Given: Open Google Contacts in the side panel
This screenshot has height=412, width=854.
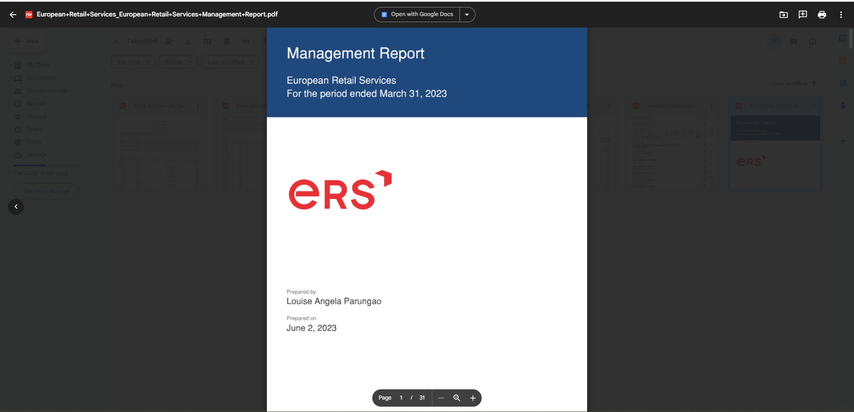Looking at the screenshot, I should point(843,105).
